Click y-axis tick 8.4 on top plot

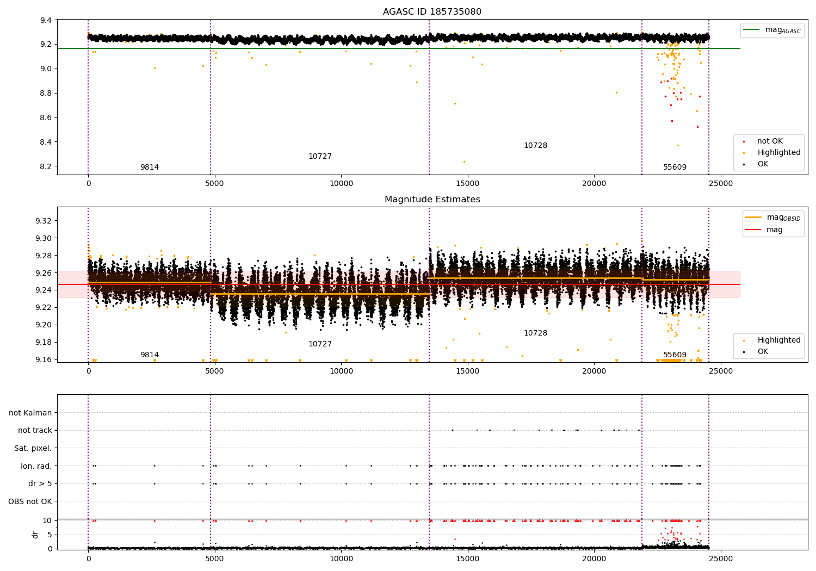coord(46,142)
